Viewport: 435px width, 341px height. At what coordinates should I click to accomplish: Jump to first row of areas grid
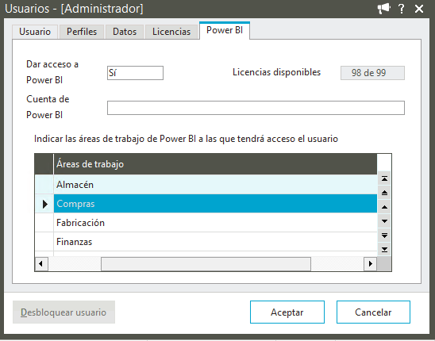pyautogui.click(x=384, y=178)
